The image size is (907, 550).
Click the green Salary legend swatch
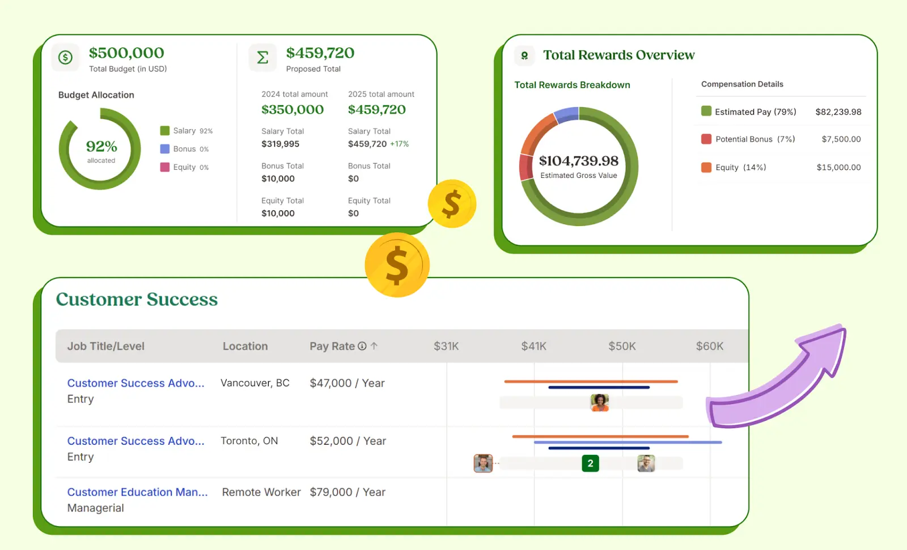[165, 131]
